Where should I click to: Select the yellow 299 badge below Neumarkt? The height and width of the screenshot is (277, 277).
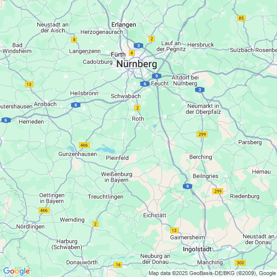coord(202,134)
